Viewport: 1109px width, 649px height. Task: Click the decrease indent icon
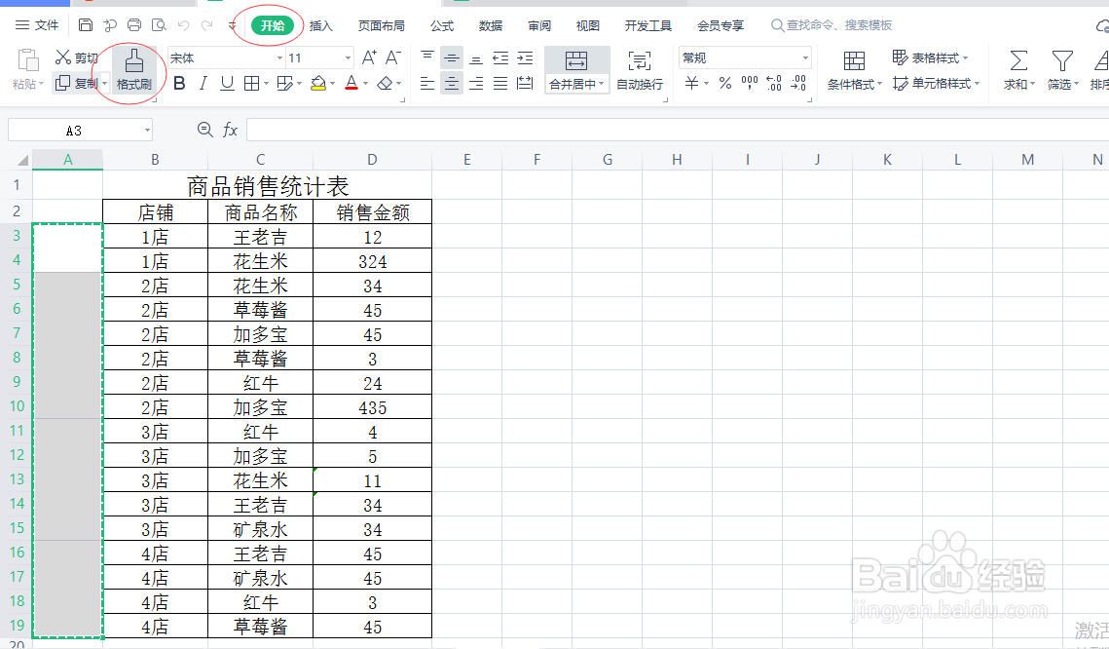[x=500, y=58]
